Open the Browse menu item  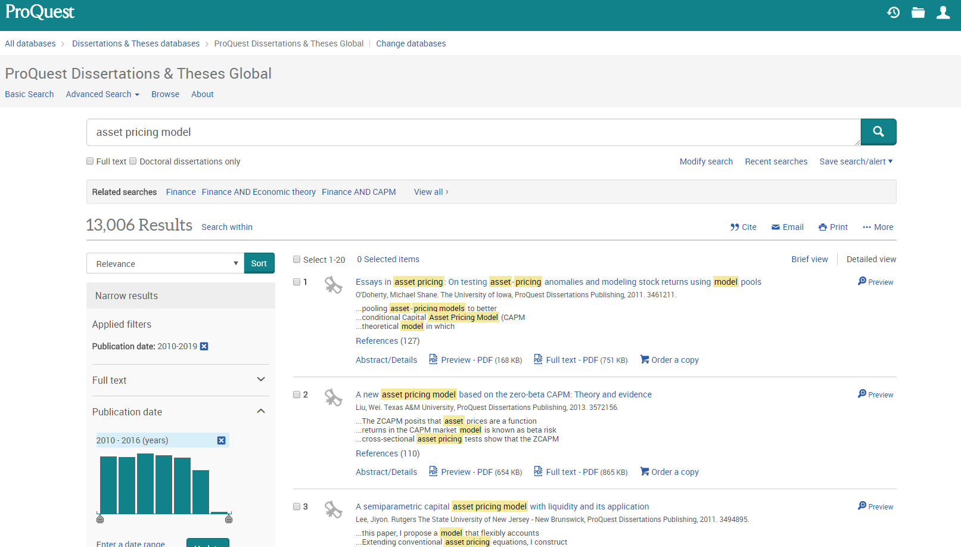click(x=165, y=94)
